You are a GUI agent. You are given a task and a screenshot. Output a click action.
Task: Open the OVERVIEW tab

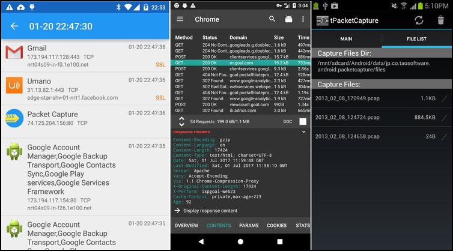186,226
